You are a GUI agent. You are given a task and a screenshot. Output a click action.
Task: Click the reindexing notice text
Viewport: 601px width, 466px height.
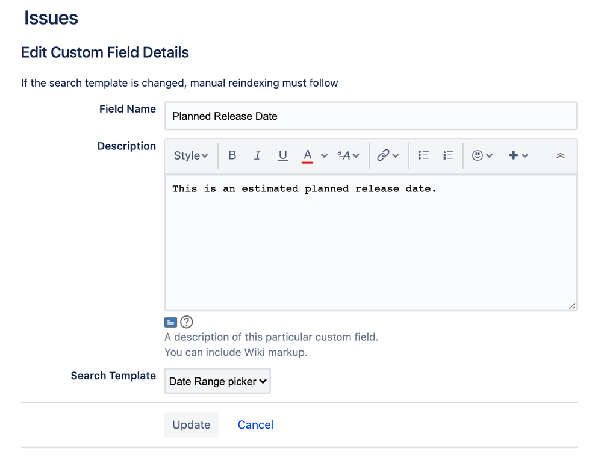pyautogui.click(x=179, y=83)
